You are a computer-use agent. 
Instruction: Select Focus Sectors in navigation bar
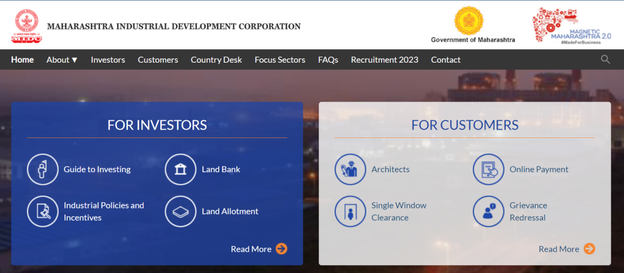pos(280,60)
